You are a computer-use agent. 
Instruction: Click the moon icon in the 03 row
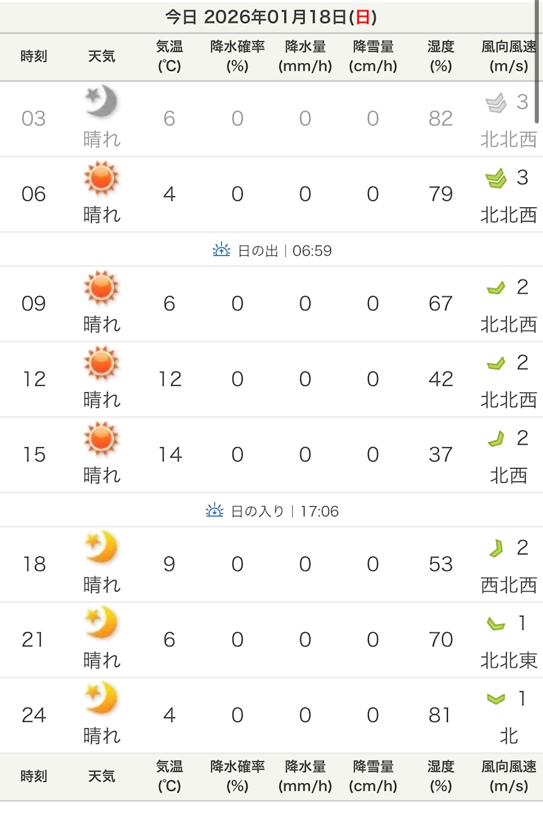(x=101, y=102)
